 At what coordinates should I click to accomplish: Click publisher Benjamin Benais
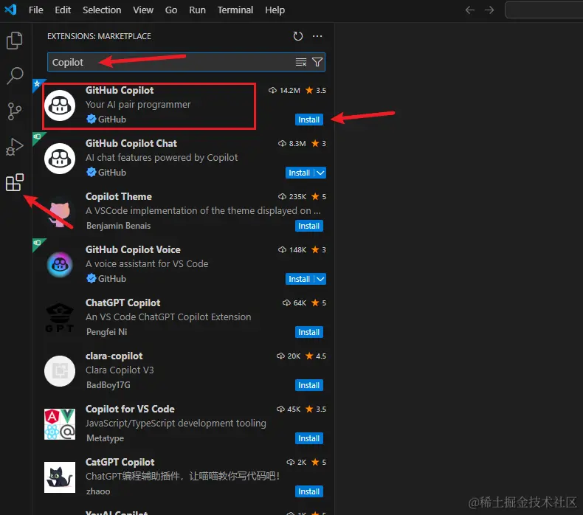pos(118,226)
